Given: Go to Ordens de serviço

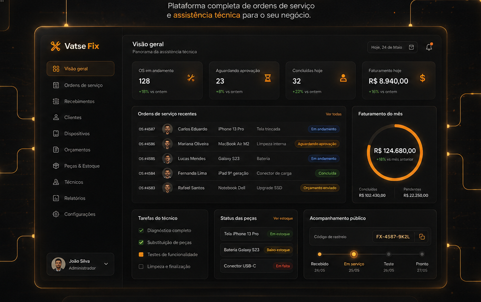Looking at the screenshot, I should [81, 85].
